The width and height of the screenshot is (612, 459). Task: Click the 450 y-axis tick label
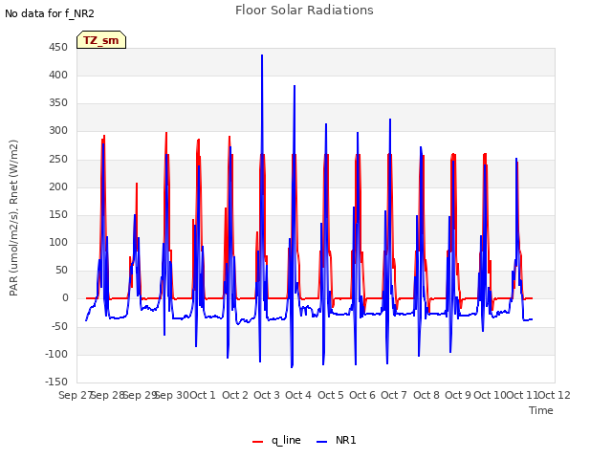pos(58,47)
